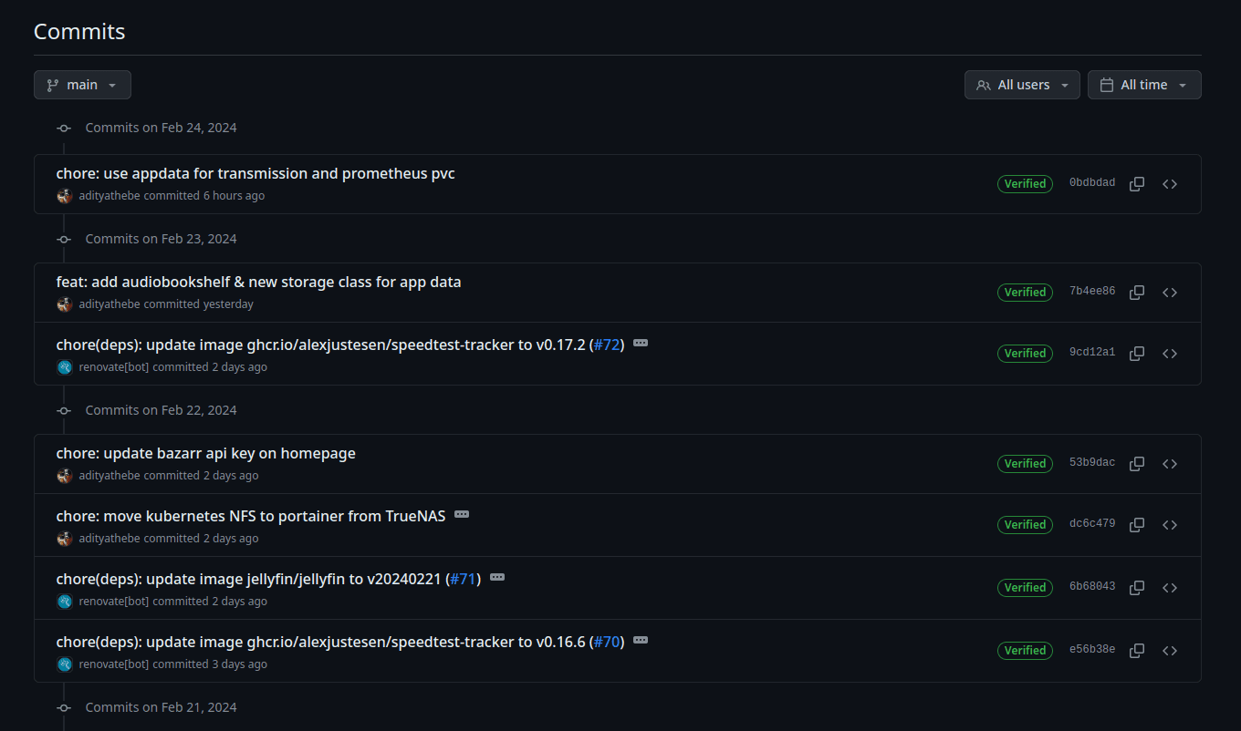This screenshot has width=1241, height=731.
Task: Open pull request #72 link
Action: click(x=607, y=345)
